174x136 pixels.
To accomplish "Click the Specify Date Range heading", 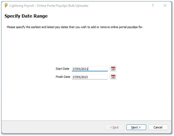I will tap(26, 16).
